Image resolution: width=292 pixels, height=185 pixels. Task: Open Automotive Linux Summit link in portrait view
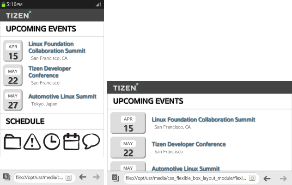click(62, 96)
